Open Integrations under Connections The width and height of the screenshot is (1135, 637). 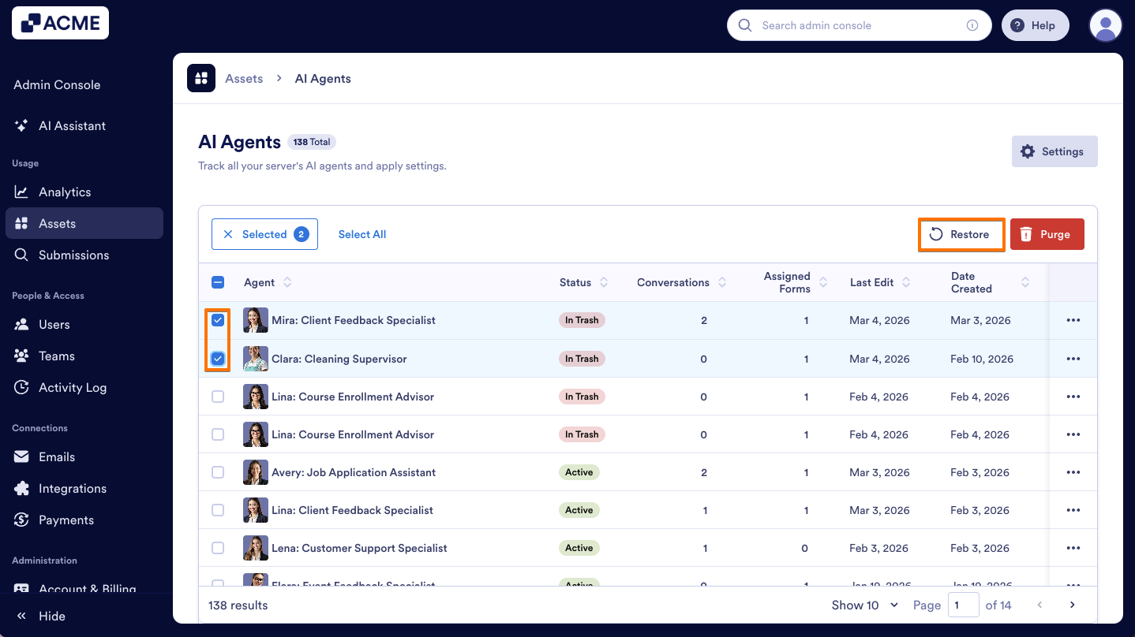pyautogui.click(x=73, y=488)
